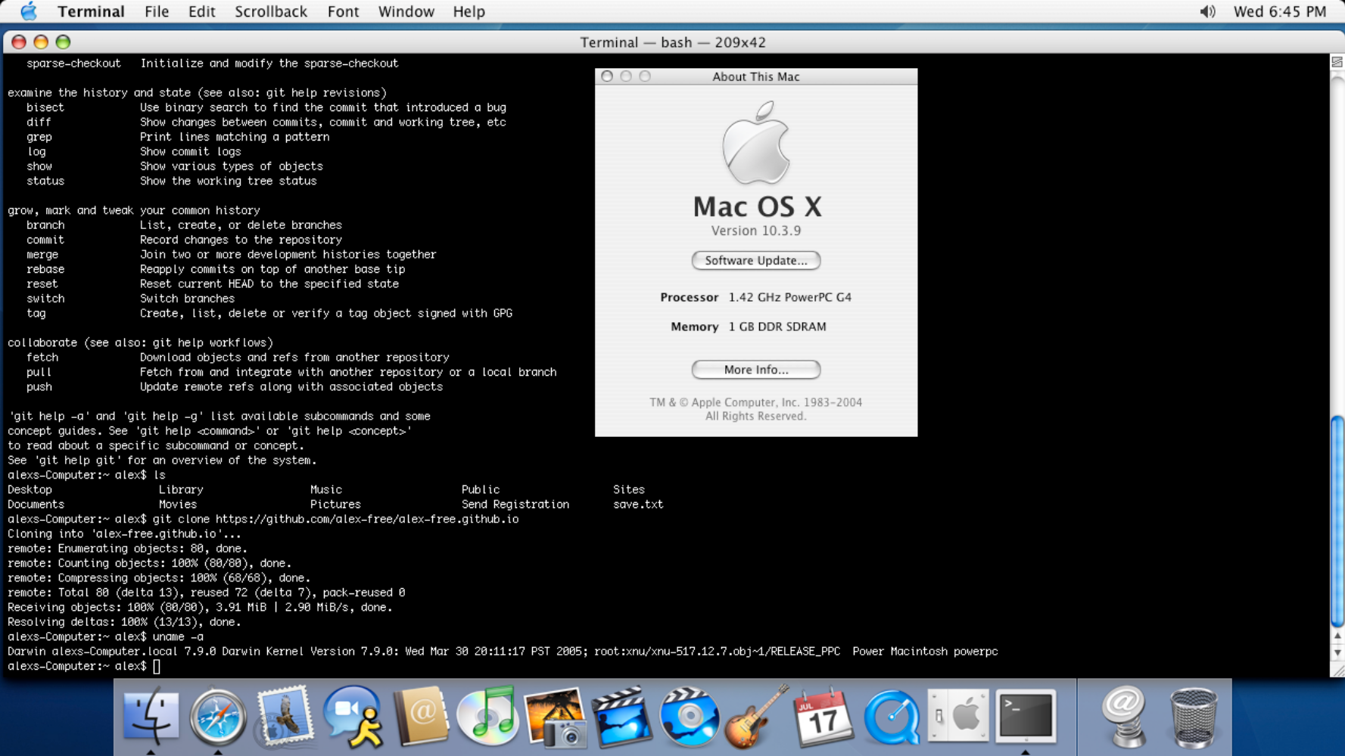Viewport: 1345px width, 756px height.
Task: Click the Version 10.3.9 text
Action: click(x=756, y=231)
